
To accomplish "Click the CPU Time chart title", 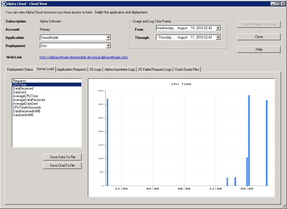I will click(181, 84).
